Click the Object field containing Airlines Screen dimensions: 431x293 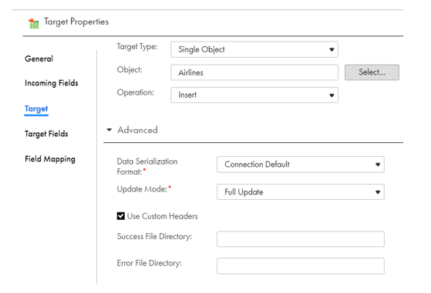254,72
